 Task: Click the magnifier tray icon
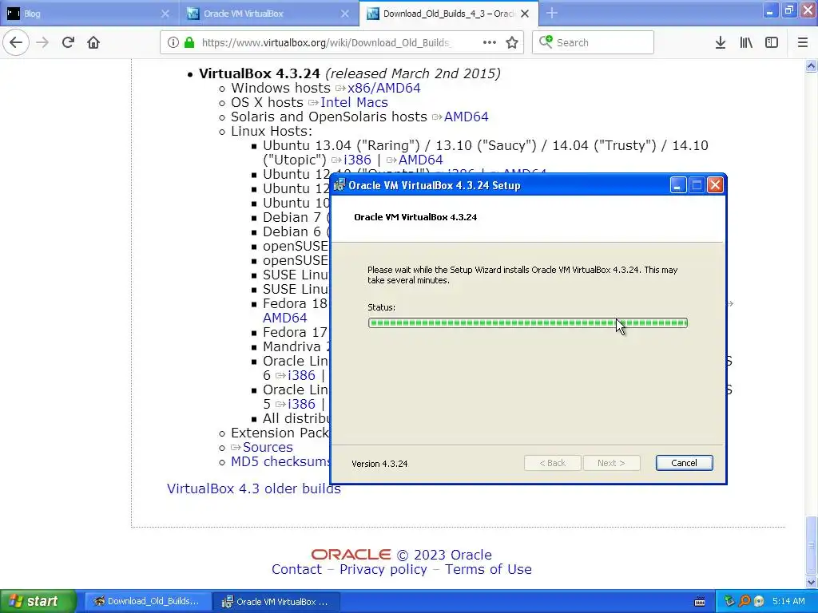745,601
